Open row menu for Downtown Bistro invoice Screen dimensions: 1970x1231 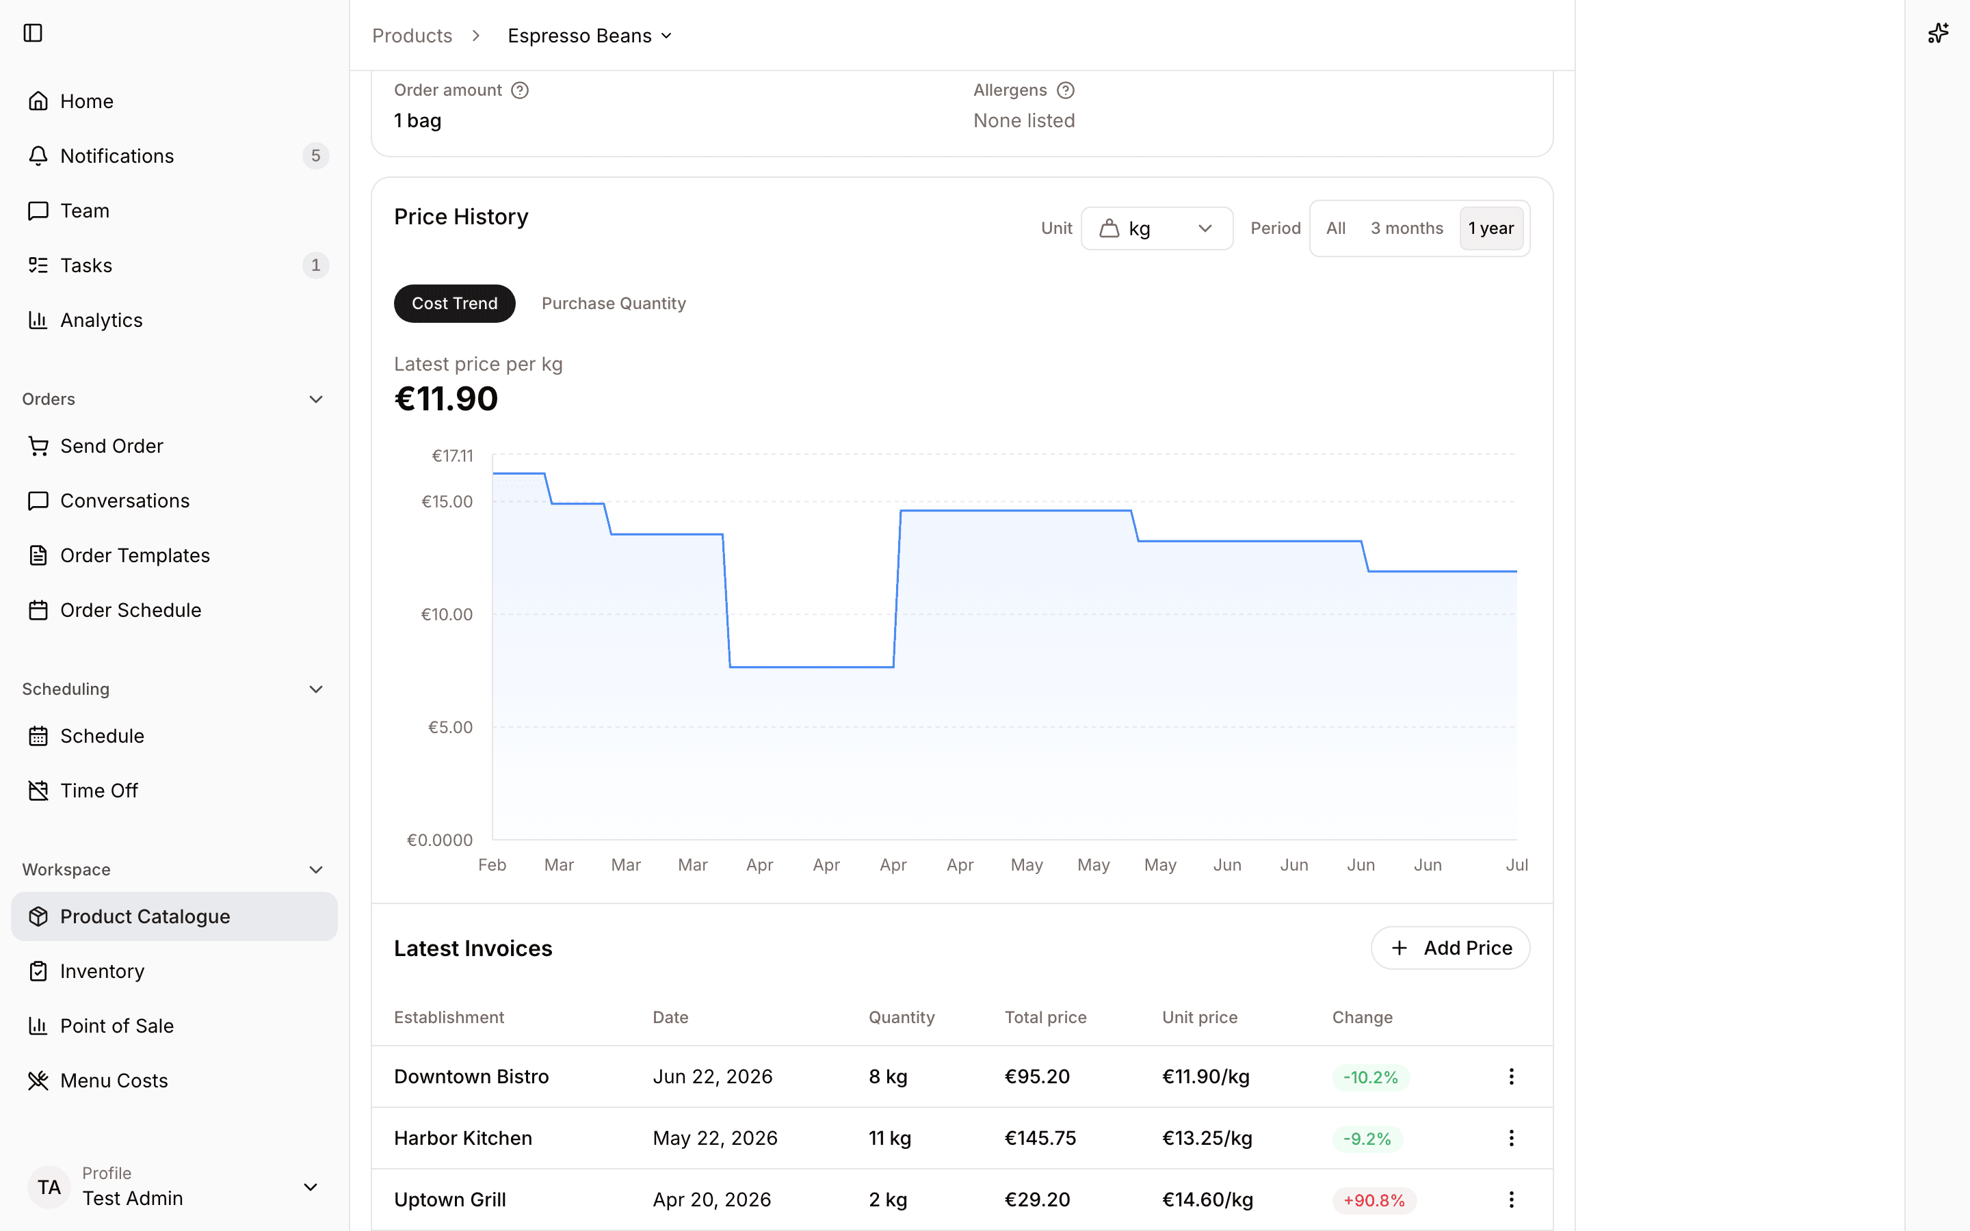[1511, 1076]
